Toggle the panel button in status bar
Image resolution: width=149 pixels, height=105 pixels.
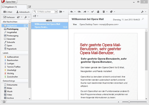coord(4,102)
